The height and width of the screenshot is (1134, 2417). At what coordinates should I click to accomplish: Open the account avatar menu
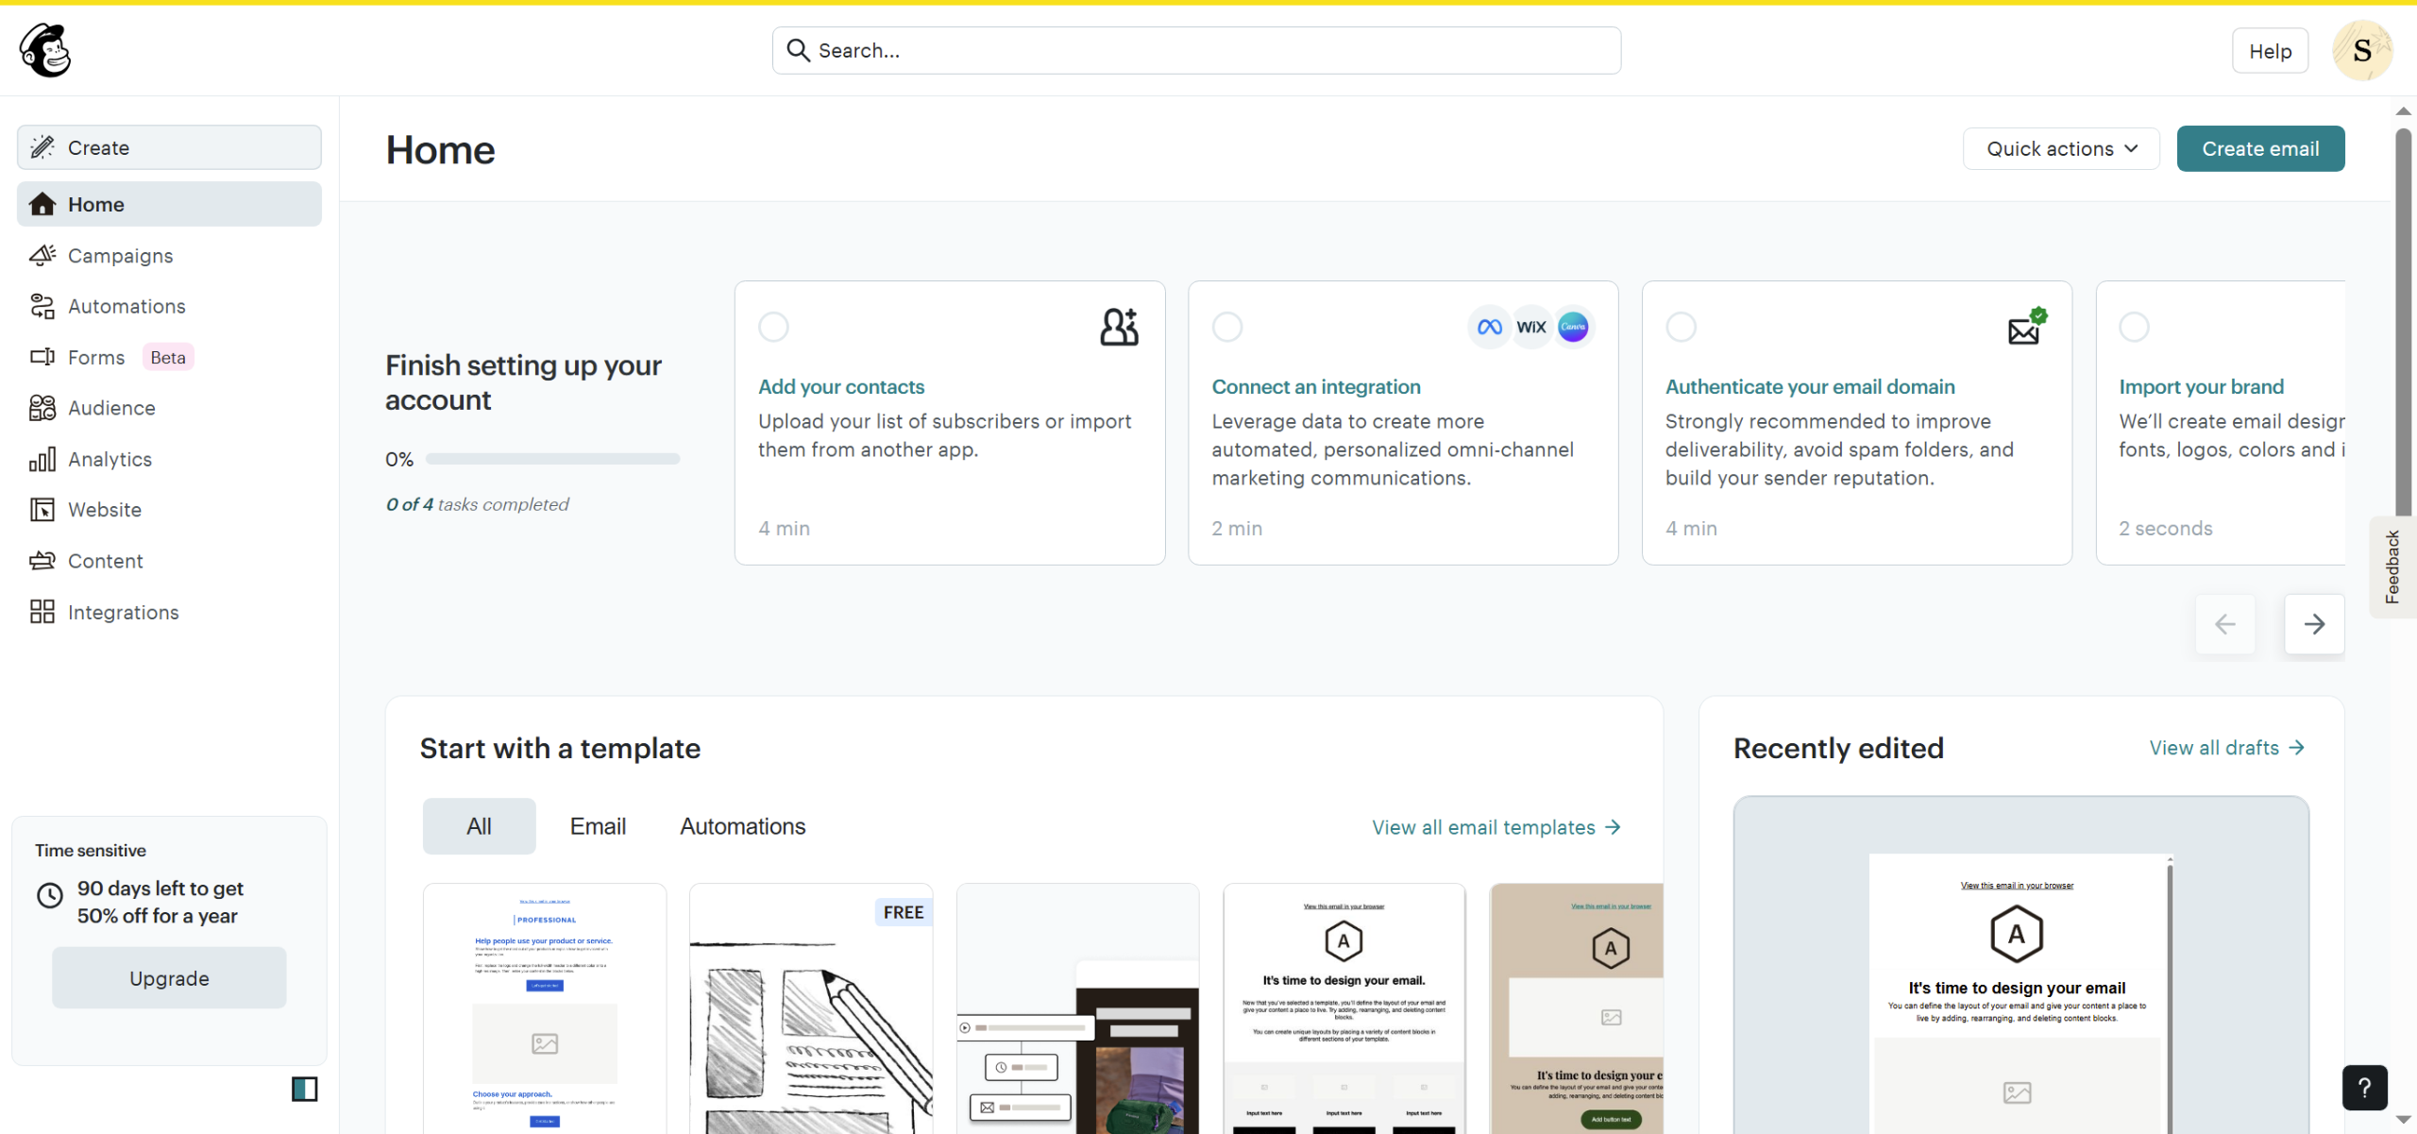pos(2361,51)
